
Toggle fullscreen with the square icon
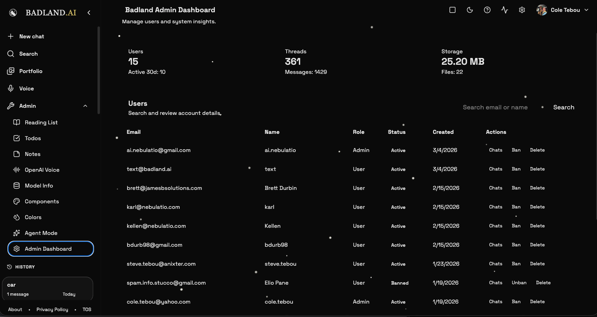[452, 10]
